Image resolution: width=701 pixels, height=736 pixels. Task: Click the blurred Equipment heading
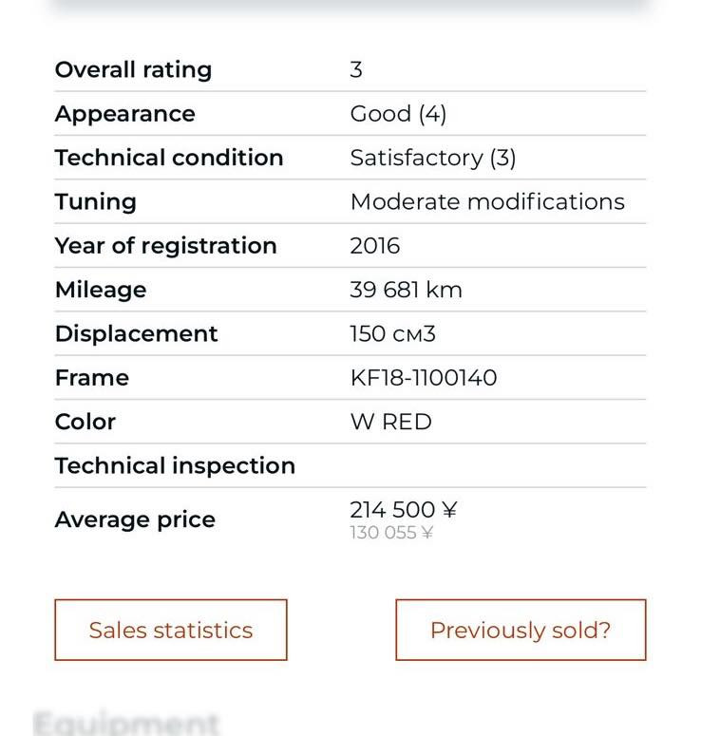coord(126,723)
